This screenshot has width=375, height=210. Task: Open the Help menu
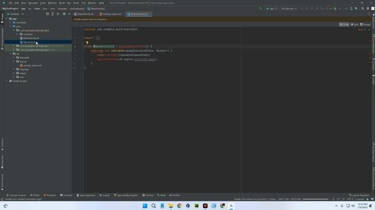(101, 3)
